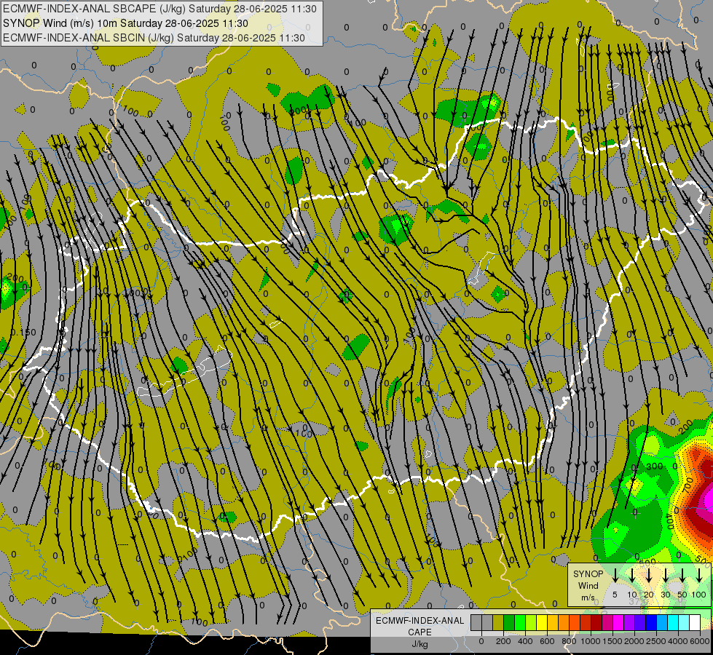This screenshot has height=655, width=713.
Task: Click the magenta CAPE maximum at right edge
Action: (x=707, y=501)
